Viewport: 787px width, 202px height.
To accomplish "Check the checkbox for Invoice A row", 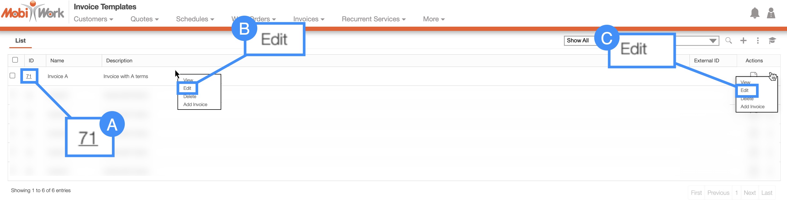I will pyautogui.click(x=13, y=76).
